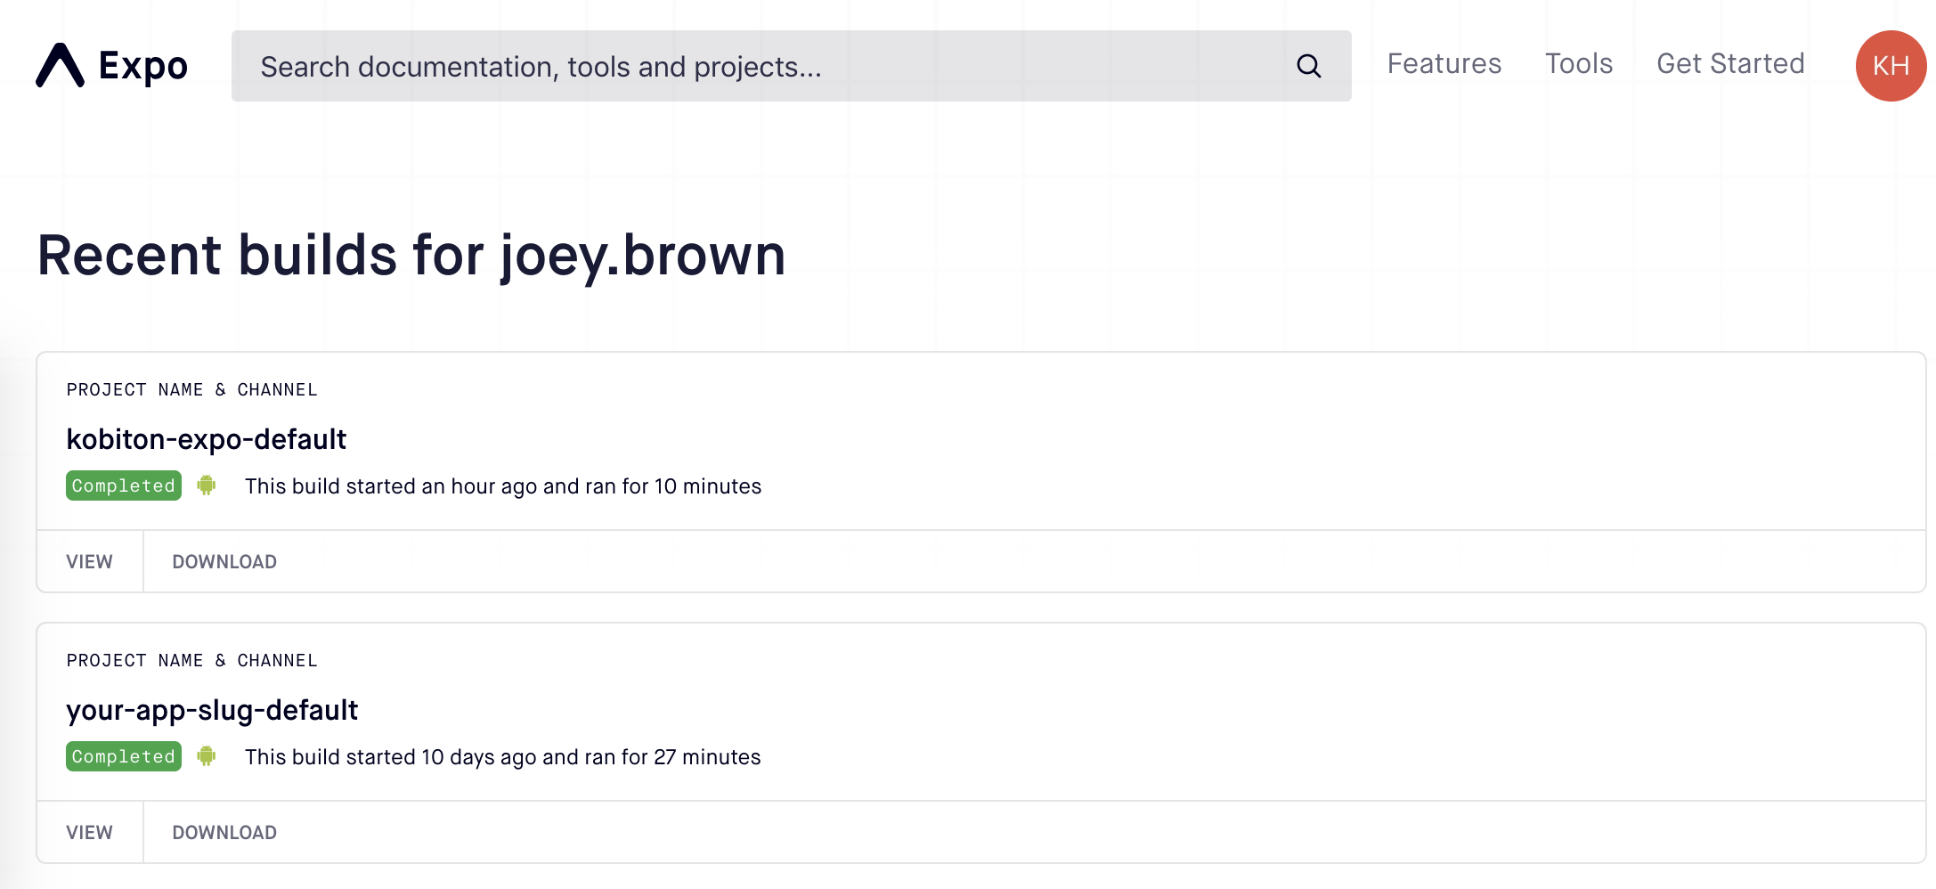The height and width of the screenshot is (889, 1936).
Task: Click the Recent builds page heading
Action: [411, 256]
